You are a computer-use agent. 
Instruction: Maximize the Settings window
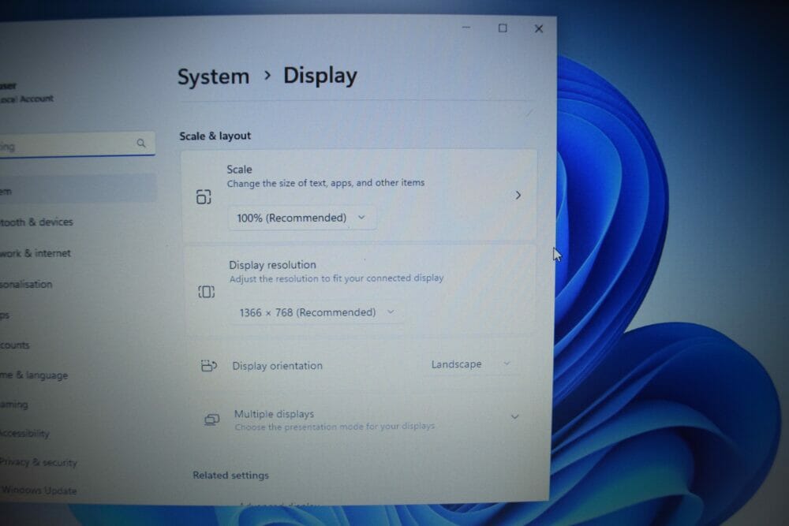[x=503, y=28]
